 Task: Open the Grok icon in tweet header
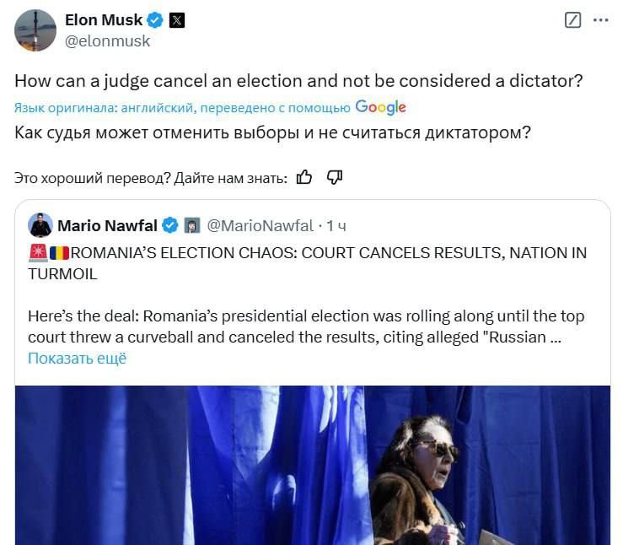pyautogui.click(x=572, y=20)
